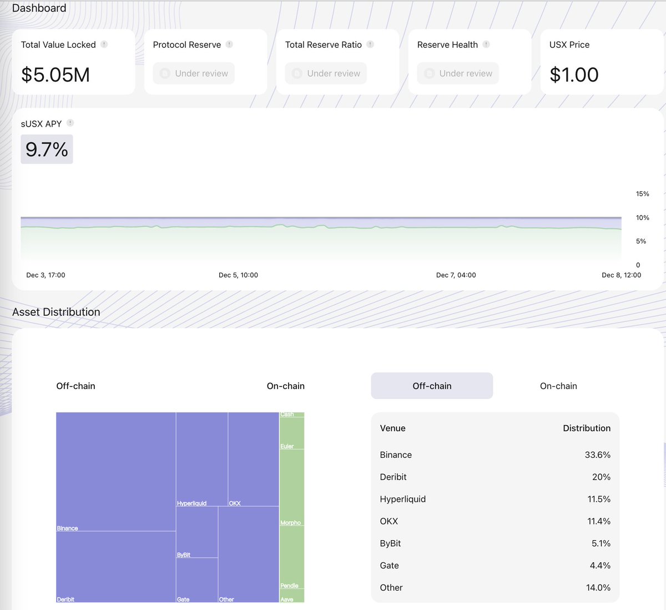Screen dimensions: 666x610
Task: Switch the table to the Off-chain tab
Action: (x=432, y=386)
